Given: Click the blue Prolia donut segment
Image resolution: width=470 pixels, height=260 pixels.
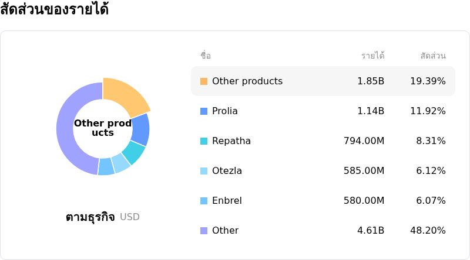Looking at the screenshot, I should [x=140, y=129].
